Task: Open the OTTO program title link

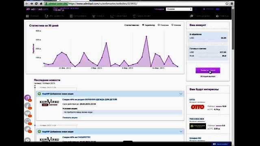Action: click(x=192, y=100)
